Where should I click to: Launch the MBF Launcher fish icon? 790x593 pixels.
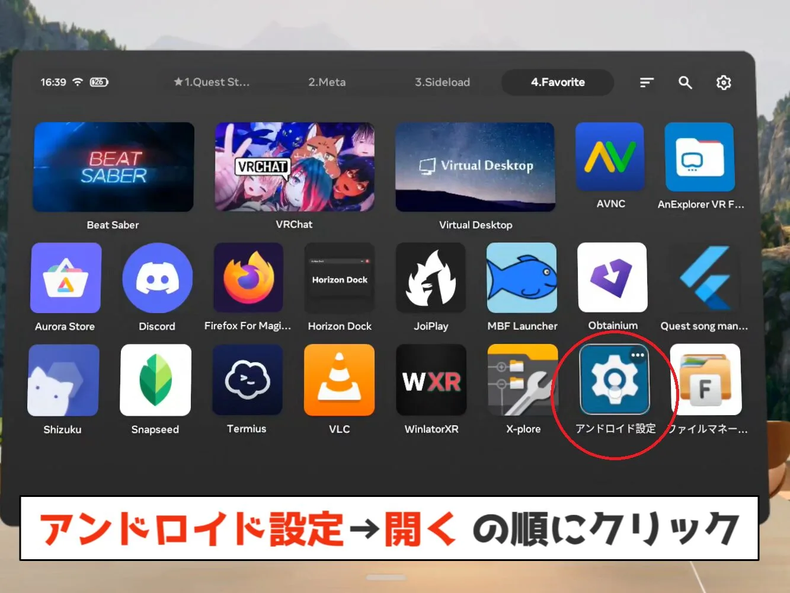(x=522, y=278)
